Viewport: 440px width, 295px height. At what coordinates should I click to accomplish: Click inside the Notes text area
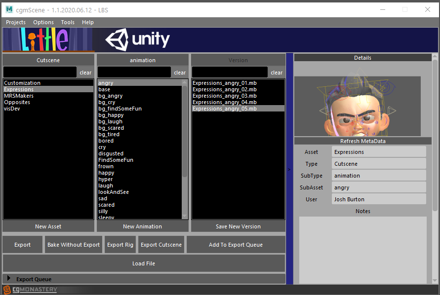pos(363,250)
